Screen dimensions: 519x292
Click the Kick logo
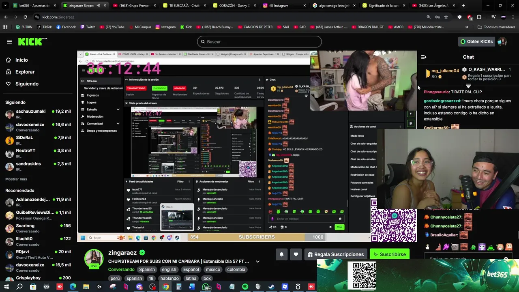coord(32,41)
